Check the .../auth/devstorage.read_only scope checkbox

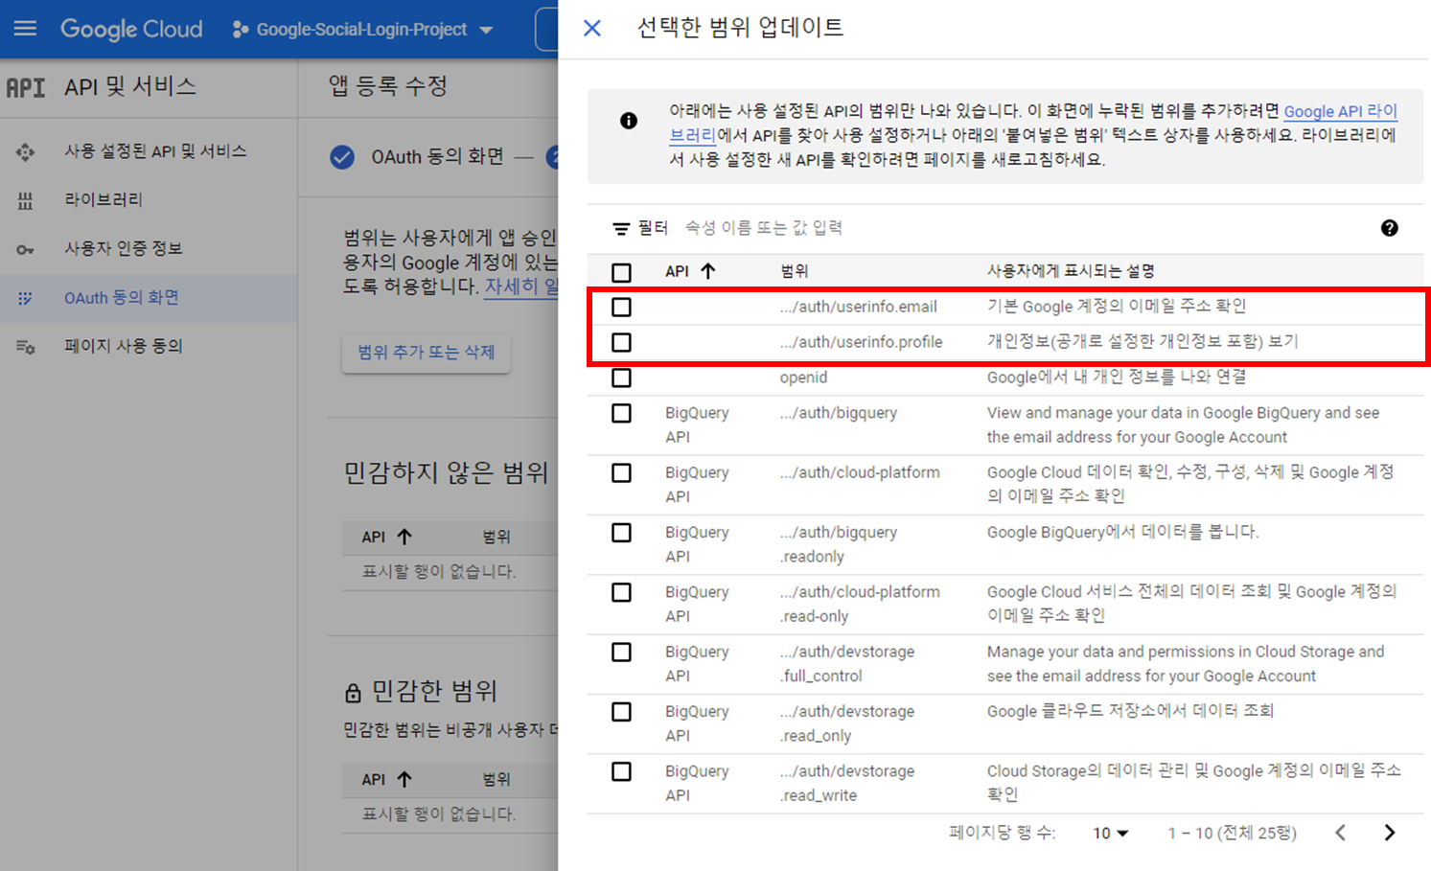coord(621,711)
